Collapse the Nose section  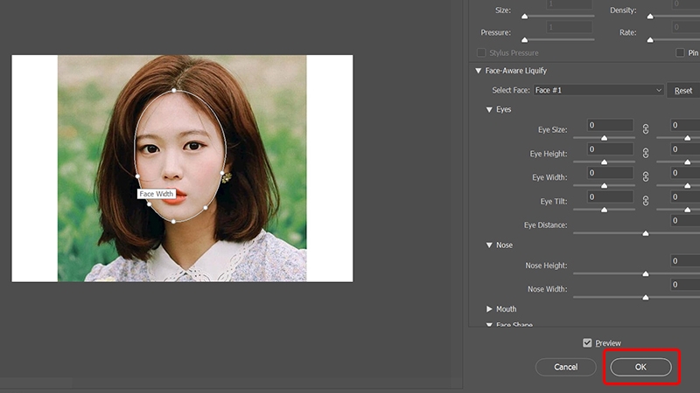[489, 245]
